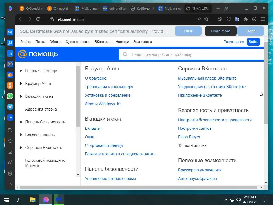Click Новости in top navigation
The height and width of the screenshot is (205, 273).
tap(122, 42)
